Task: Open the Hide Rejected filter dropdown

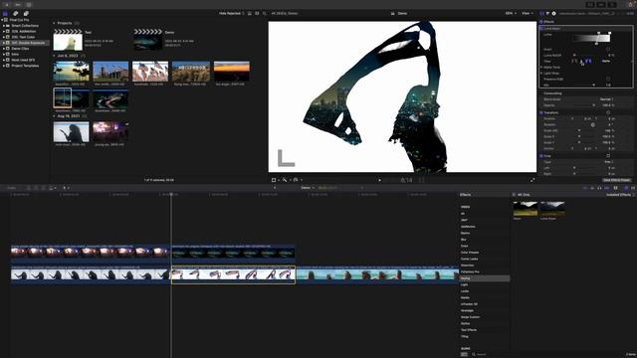Action: point(232,13)
